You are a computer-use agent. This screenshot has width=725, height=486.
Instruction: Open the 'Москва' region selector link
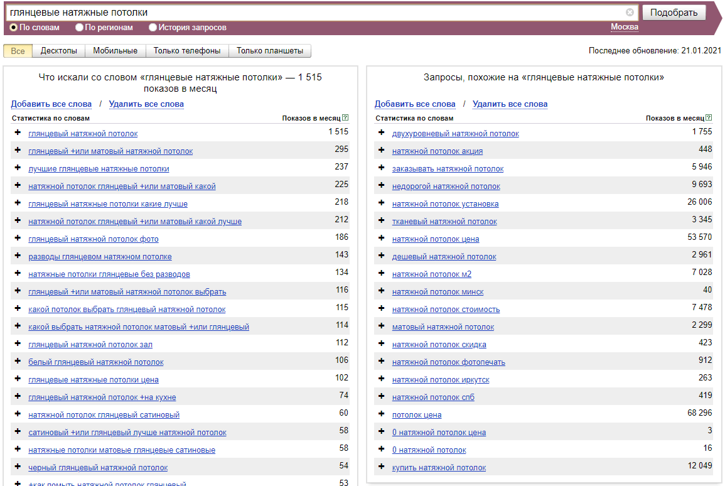(625, 27)
